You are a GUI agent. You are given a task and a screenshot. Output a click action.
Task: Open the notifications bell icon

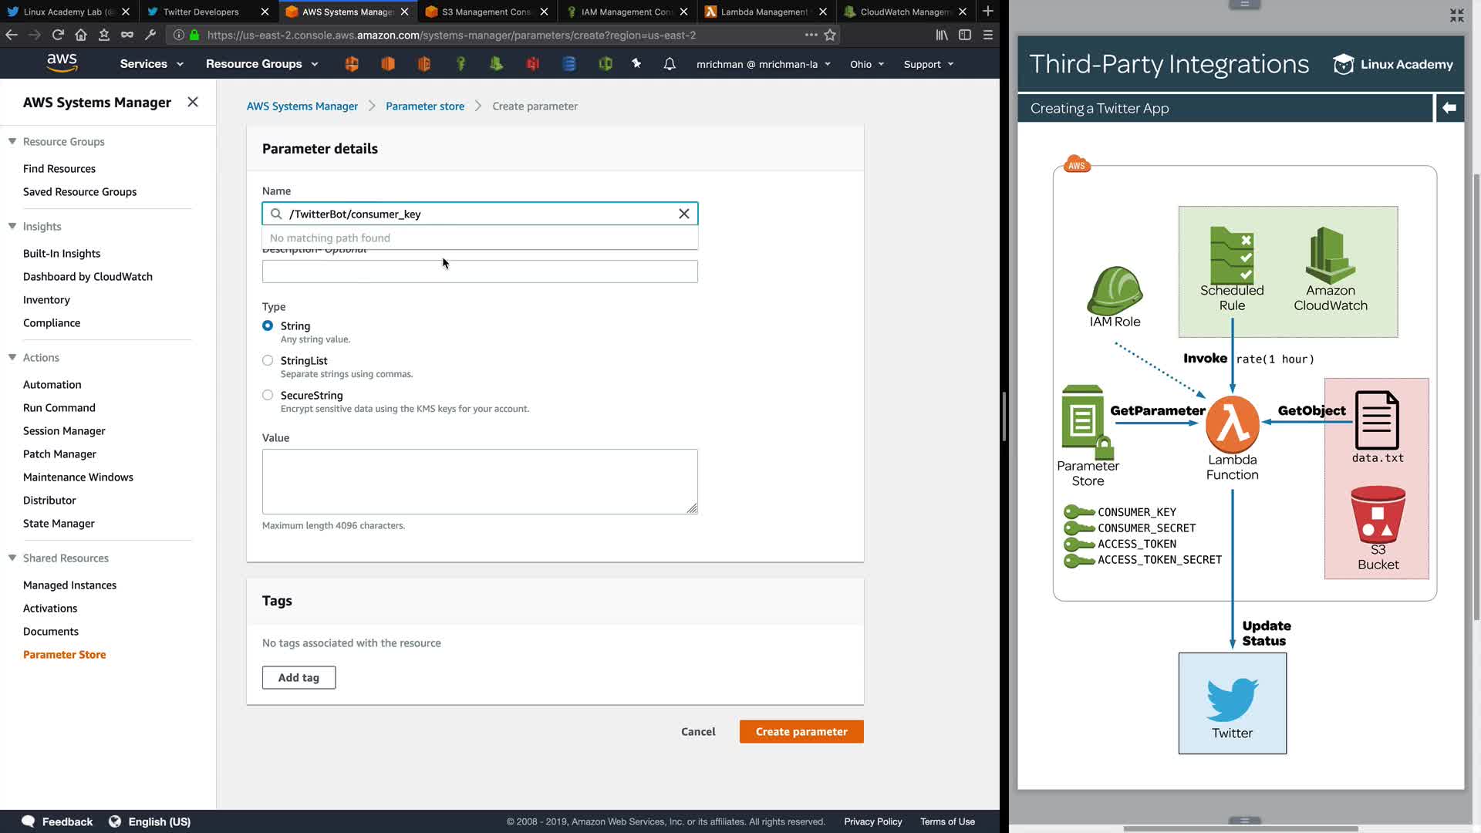[670, 64]
